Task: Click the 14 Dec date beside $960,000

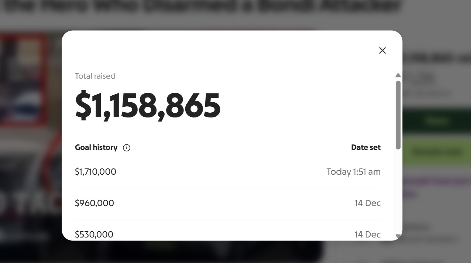Action: 367,203
